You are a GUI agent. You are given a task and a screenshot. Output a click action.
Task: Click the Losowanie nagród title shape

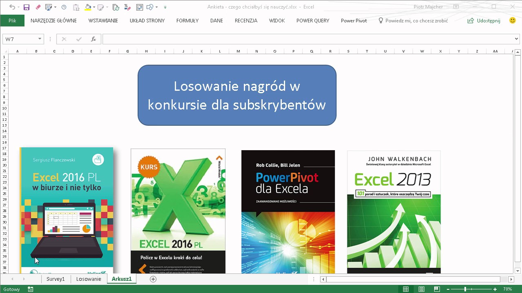pos(237,95)
